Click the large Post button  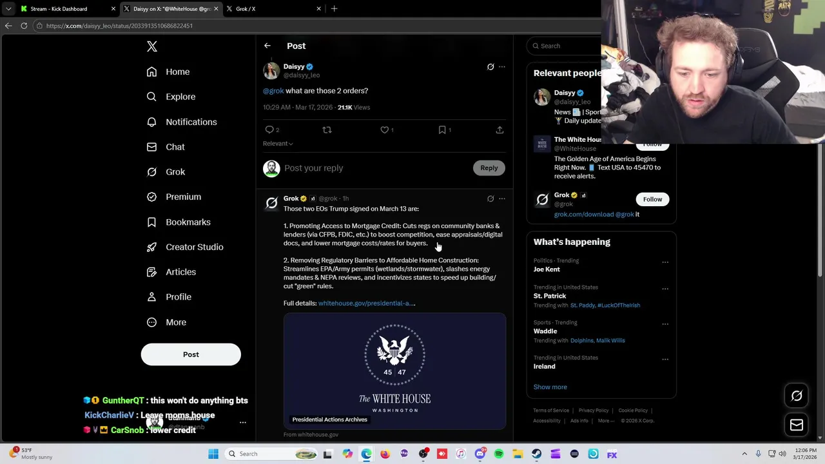pos(191,354)
